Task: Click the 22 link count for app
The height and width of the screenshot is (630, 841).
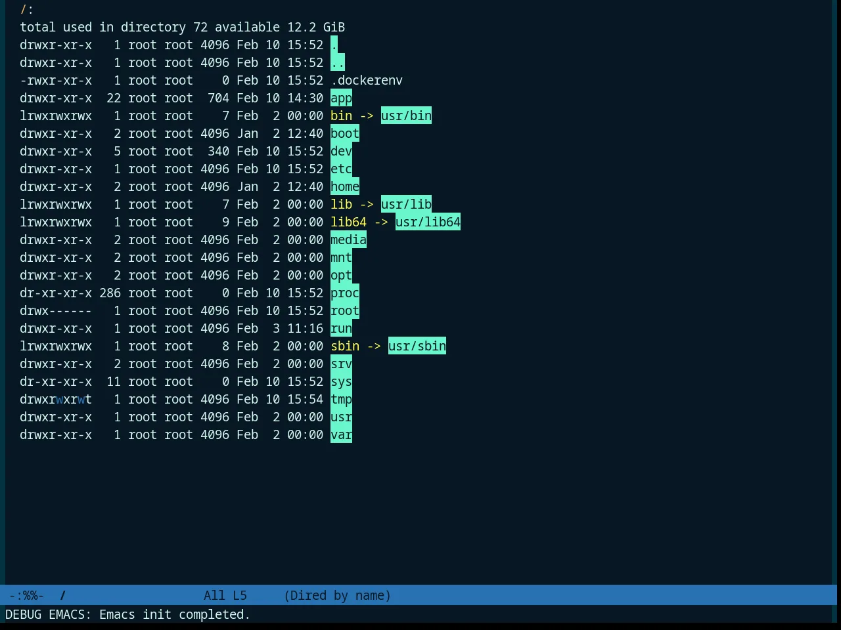Action: [114, 98]
